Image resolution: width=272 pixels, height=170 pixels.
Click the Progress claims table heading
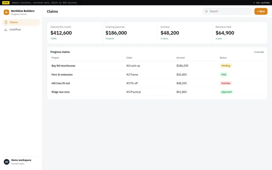point(60,52)
